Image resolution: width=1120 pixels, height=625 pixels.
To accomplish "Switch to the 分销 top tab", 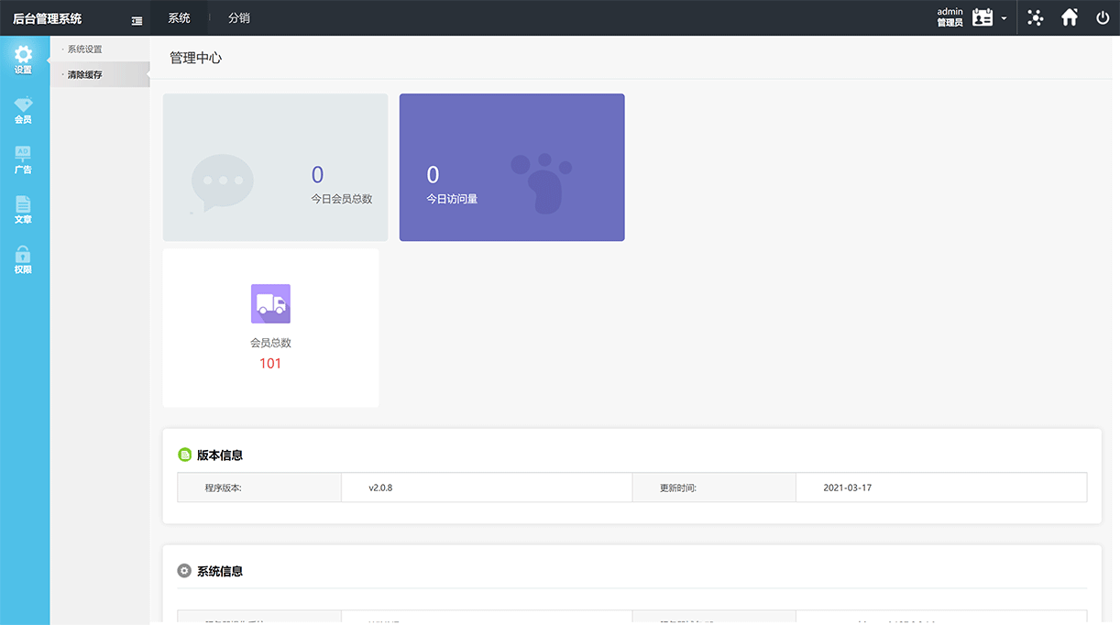I will coord(239,18).
